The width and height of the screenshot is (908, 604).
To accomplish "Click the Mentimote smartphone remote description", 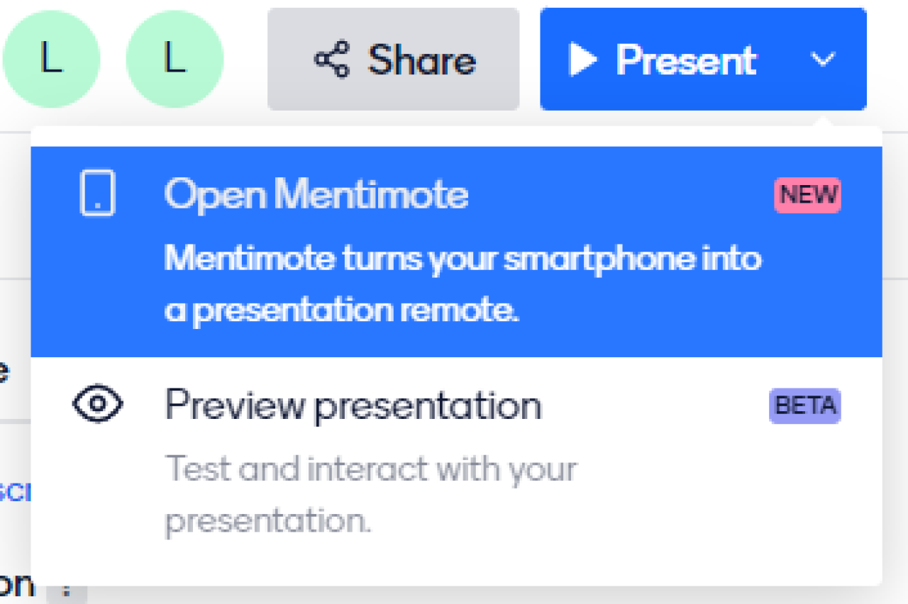I will point(462,285).
